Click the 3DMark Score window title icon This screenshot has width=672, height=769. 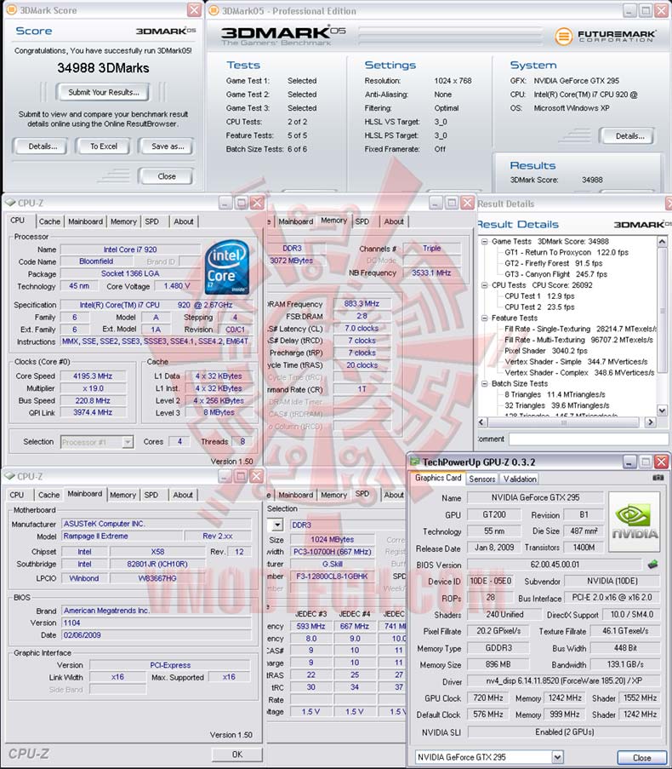(x=11, y=10)
